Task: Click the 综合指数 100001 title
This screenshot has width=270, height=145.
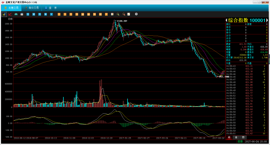Action: pos(247,20)
